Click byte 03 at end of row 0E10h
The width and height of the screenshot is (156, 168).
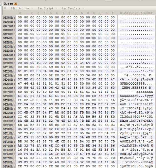pyautogui.click(x=113, y=67)
